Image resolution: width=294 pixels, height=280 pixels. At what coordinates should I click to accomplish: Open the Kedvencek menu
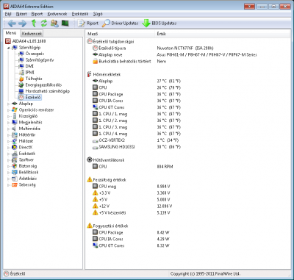[x=57, y=14]
